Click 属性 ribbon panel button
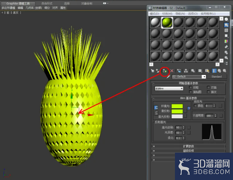 tap(63, 8)
